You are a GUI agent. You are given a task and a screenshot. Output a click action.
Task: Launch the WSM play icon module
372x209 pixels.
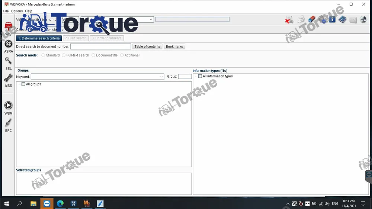coord(8,108)
